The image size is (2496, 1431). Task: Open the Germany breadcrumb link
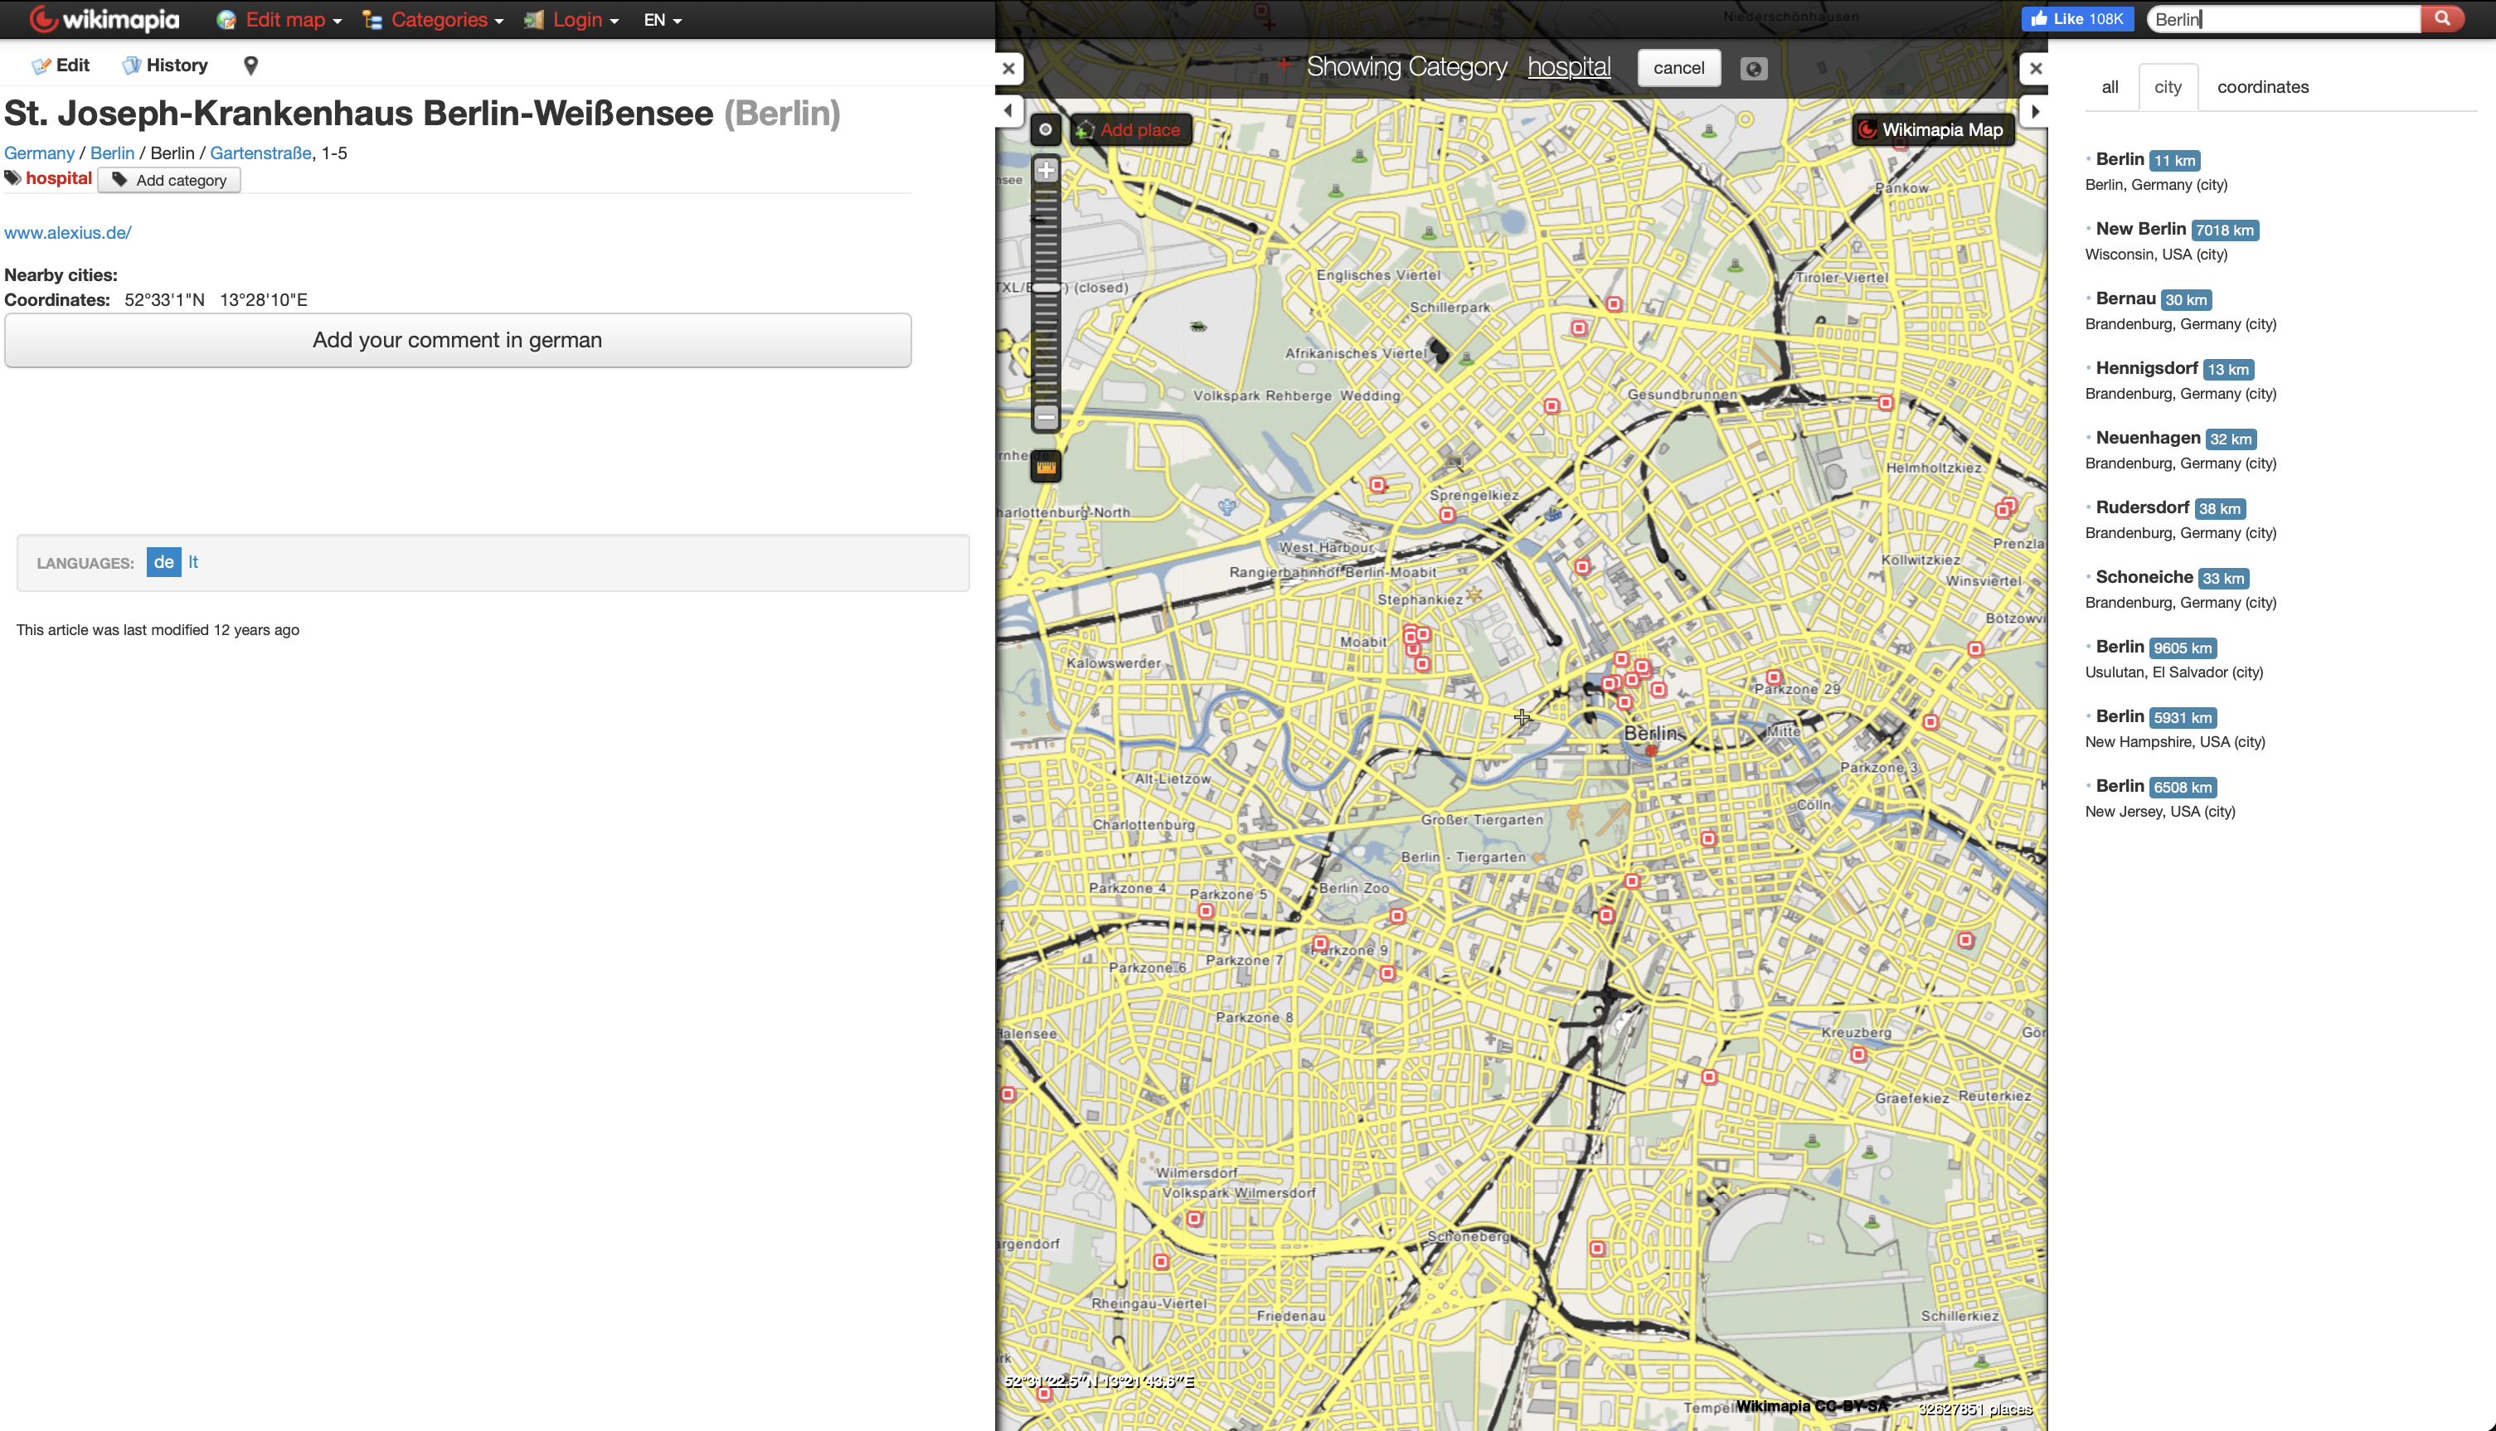[x=39, y=153]
